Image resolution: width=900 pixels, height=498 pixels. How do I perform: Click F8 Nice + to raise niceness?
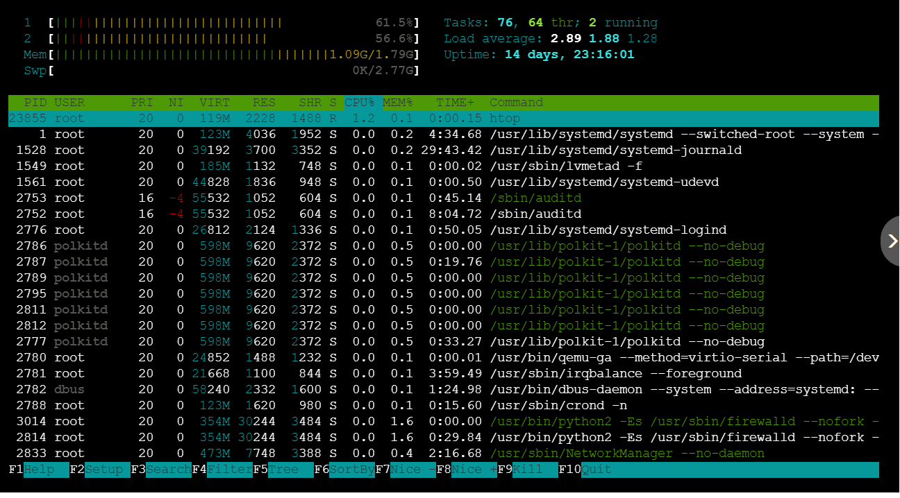pyautogui.click(x=467, y=470)
